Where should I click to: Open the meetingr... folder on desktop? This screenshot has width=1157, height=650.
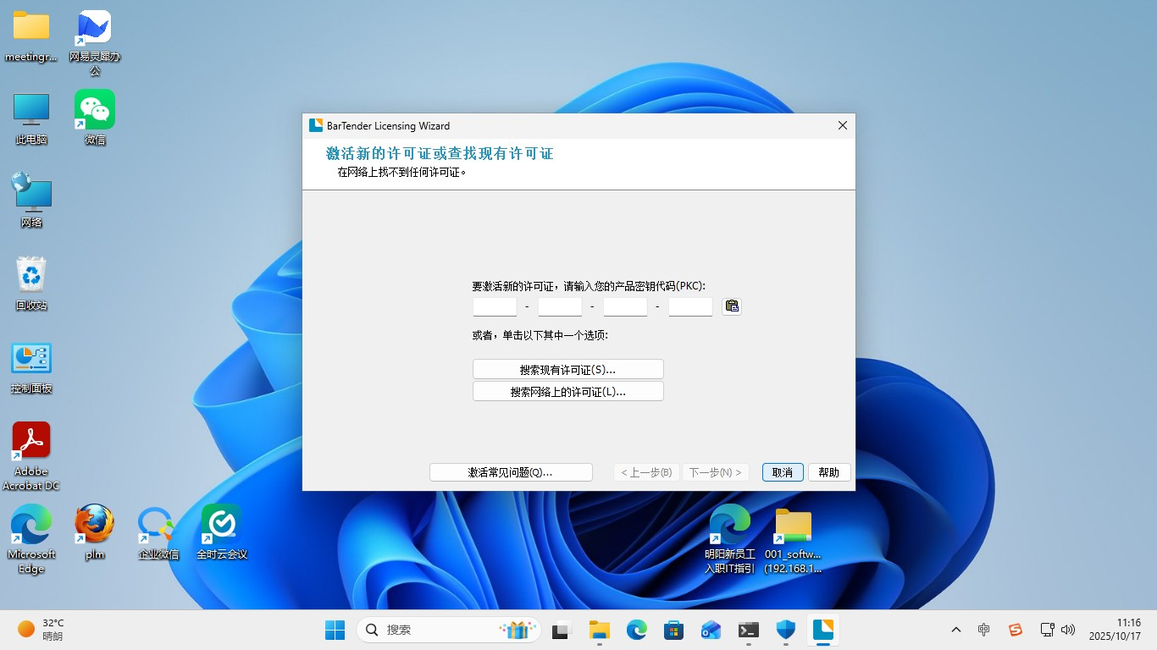point(31,36)
